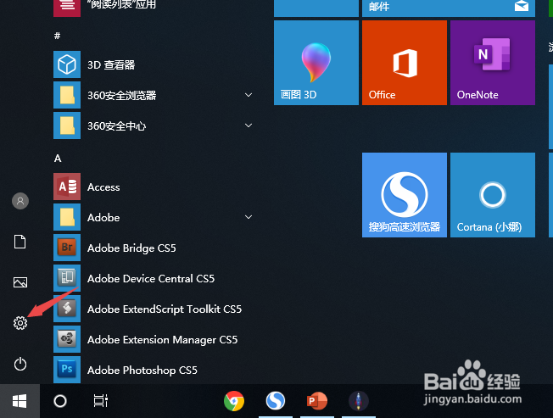This screenshot has height=418, width=553.
Task: Open the user account icon
Action: click(20, 201)
